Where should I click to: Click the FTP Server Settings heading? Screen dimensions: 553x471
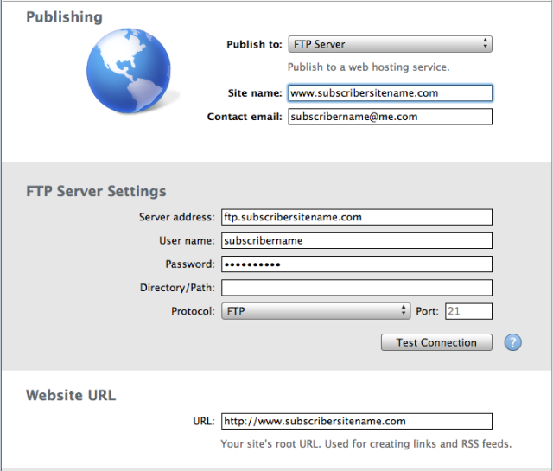96,191
